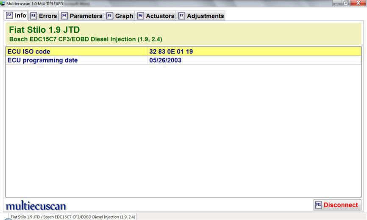Click the multiecuscan logo
367x220 pixels.
(x=36, y=206)
